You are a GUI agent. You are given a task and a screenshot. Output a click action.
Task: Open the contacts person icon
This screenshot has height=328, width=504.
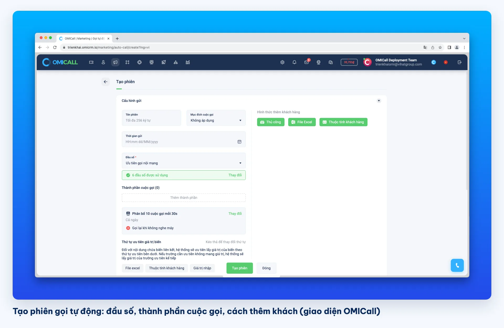tap(103, 62)
